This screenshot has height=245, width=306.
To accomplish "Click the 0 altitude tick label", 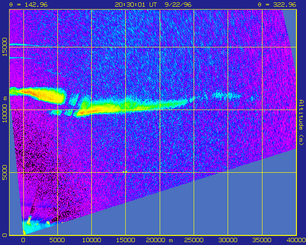I will (5, 235).
